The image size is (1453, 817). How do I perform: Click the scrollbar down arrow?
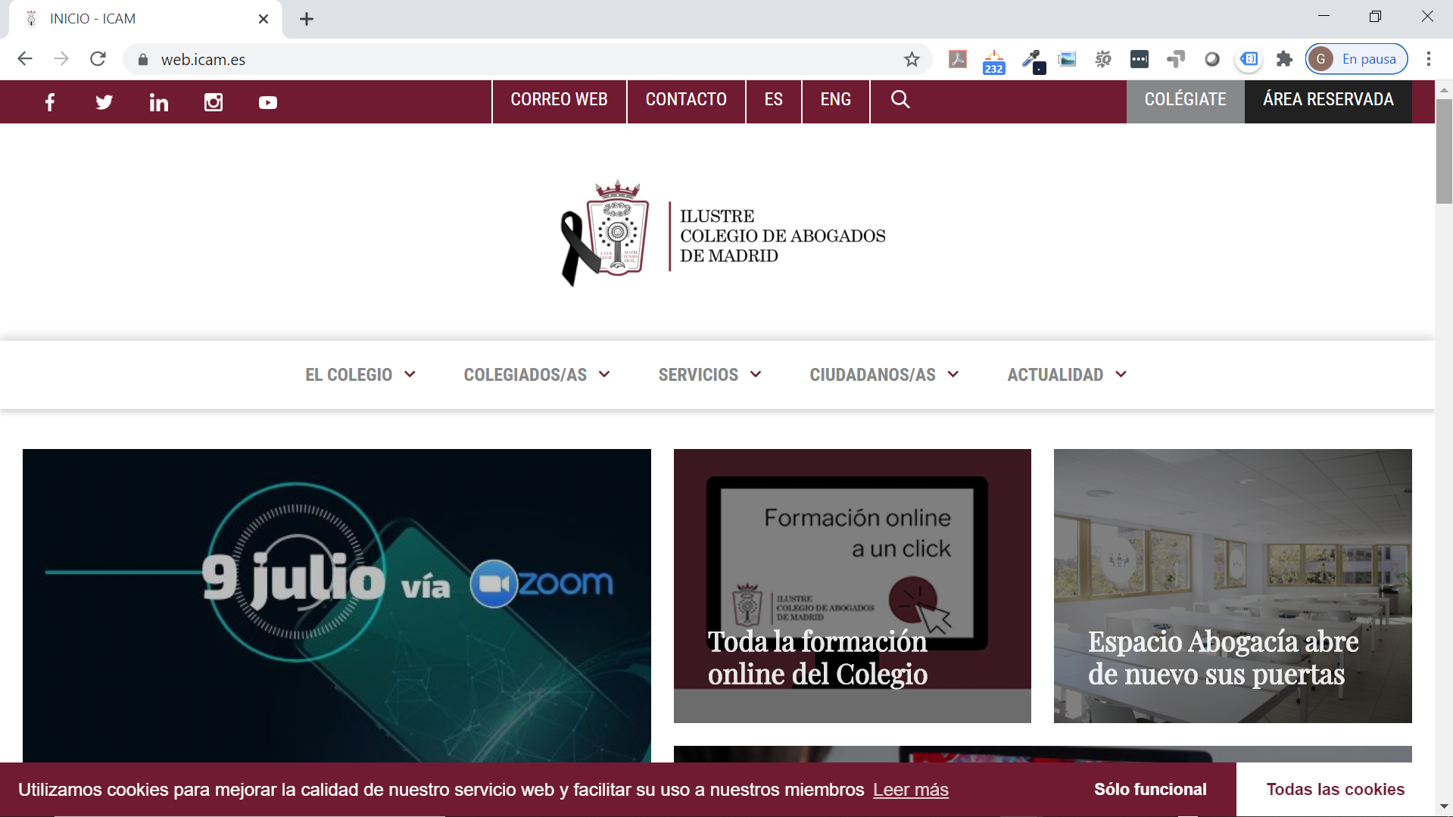[x=1444, y=807]
